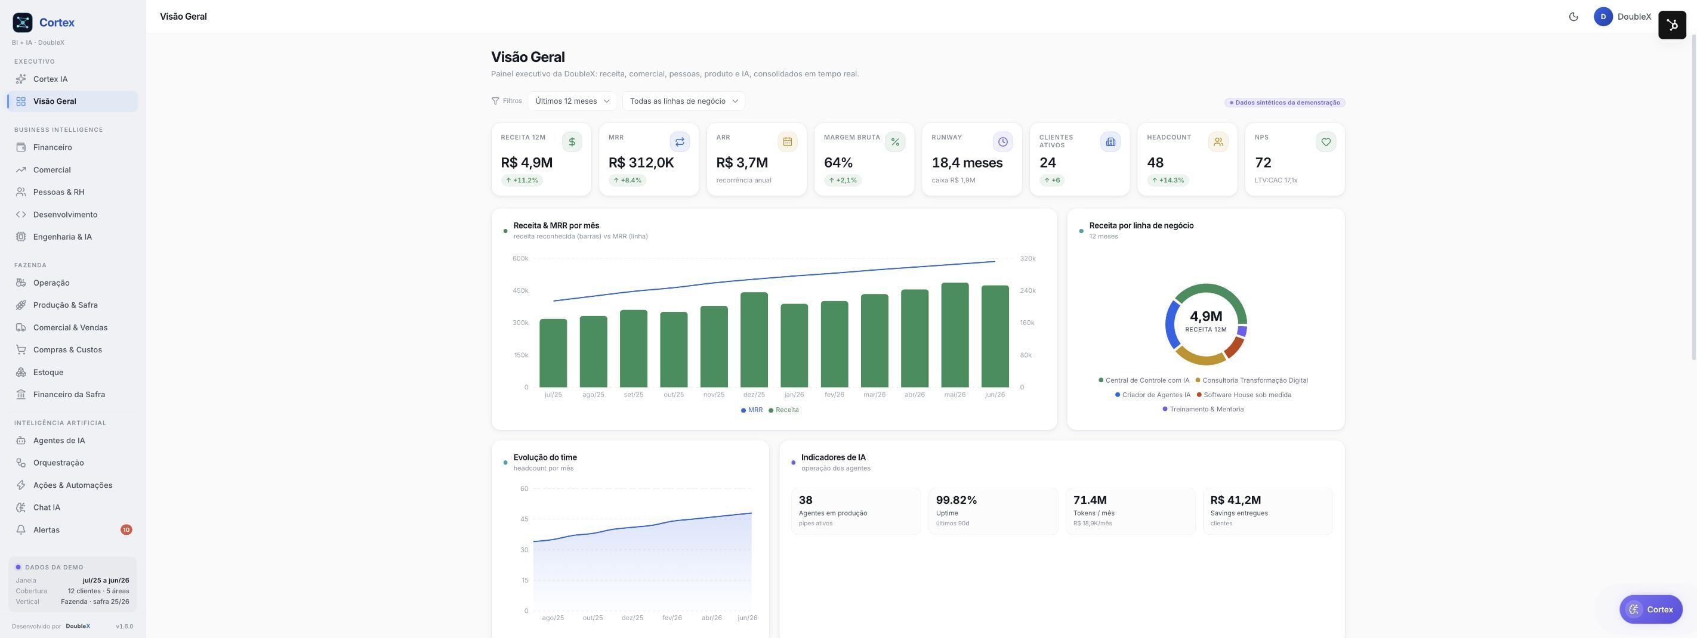Click the Filtros funnel icon

tap(495, 101)
